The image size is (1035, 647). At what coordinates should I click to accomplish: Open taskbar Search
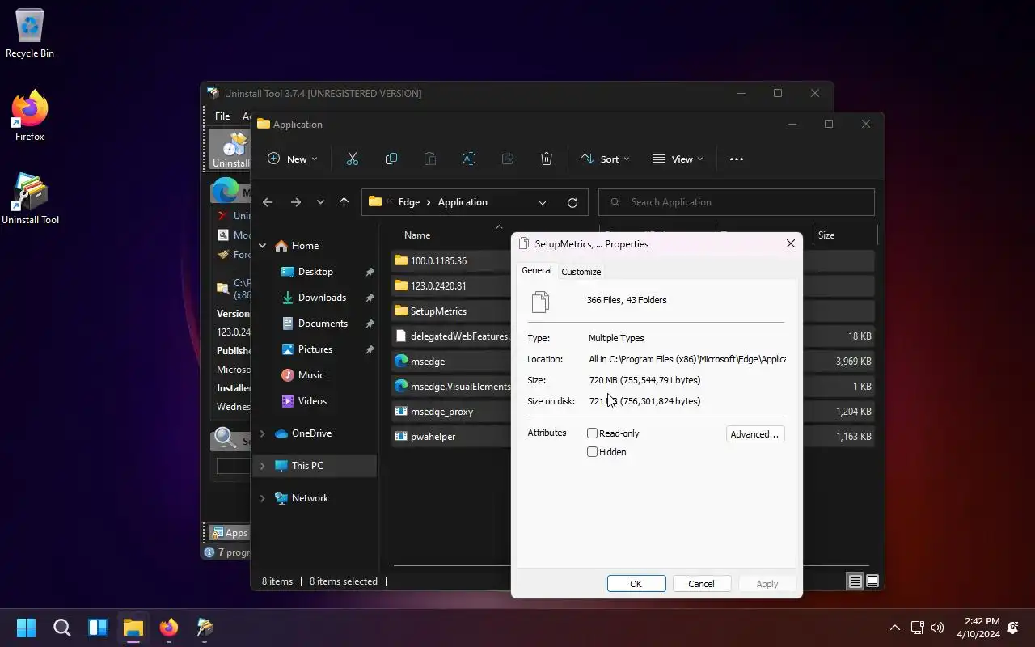pos(61,628)
